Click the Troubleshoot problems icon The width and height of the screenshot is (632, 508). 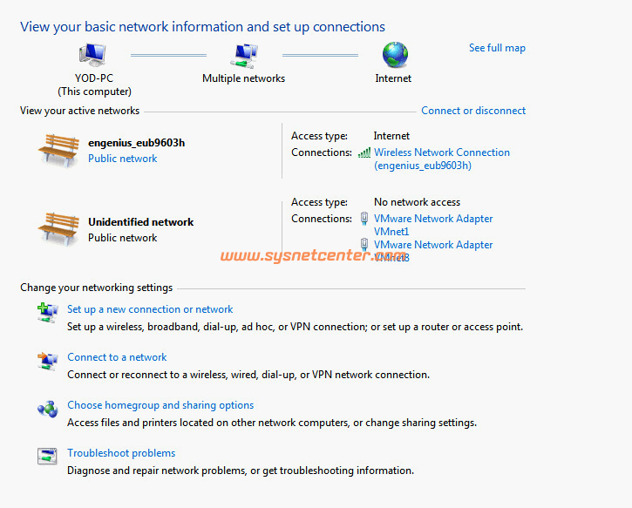pyautogui.click(x=47, y=456)
